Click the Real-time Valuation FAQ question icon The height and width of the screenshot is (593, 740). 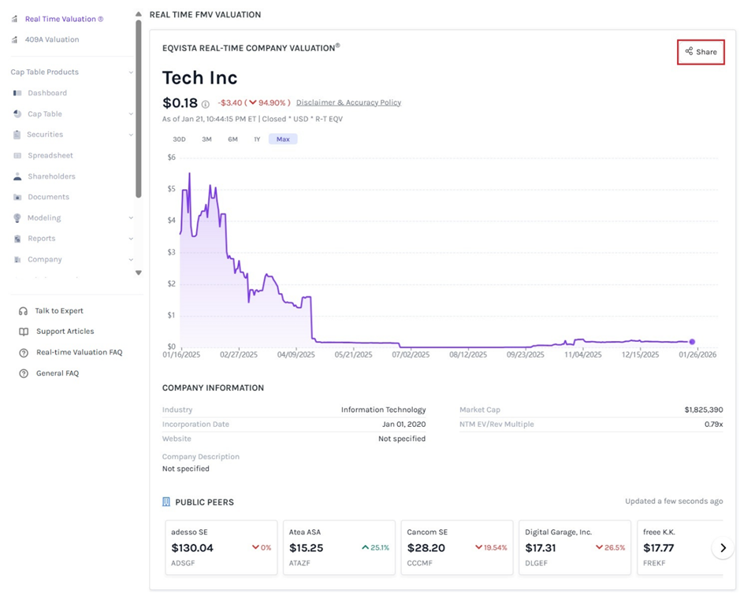[x=24, y=352]
